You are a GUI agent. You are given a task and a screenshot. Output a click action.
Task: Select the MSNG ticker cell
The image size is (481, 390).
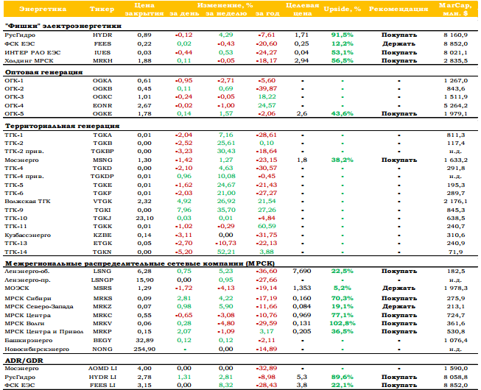(102, 160)
